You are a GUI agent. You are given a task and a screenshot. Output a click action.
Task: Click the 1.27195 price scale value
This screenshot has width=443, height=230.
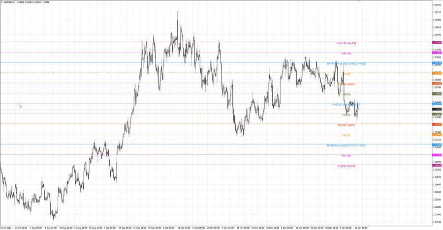pyautogui.click(x=437, y=222)
